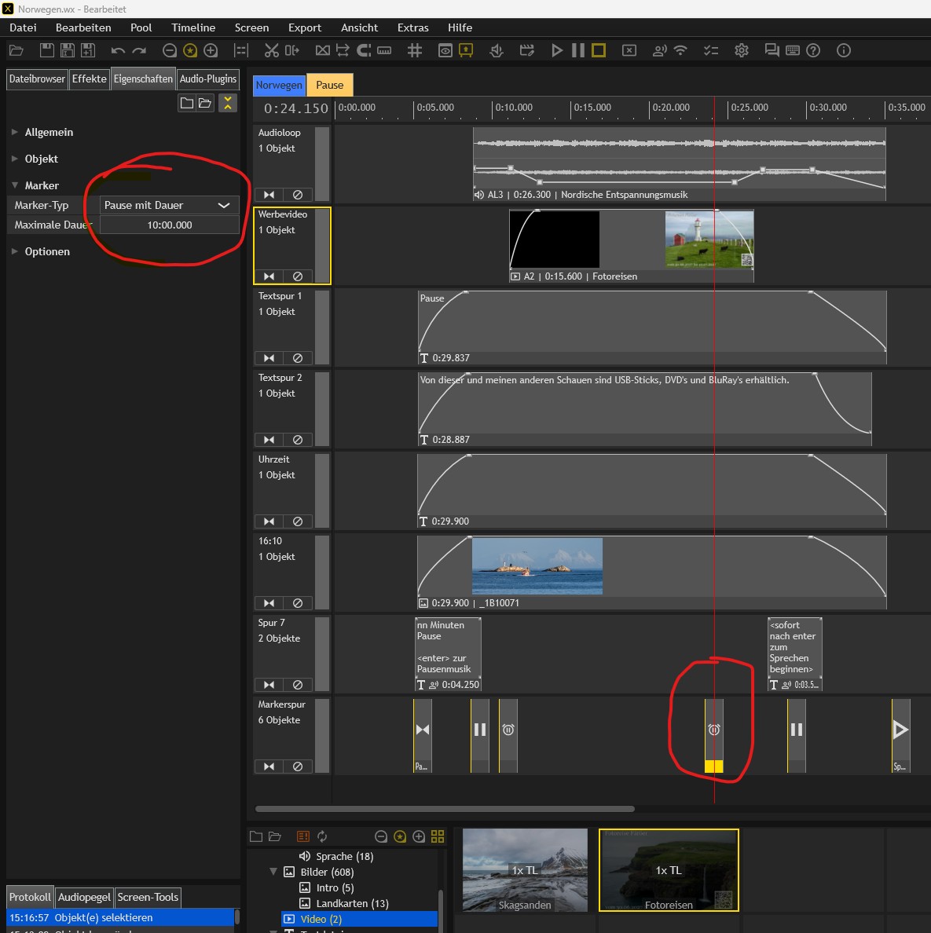Click the horizontal timeline scrollbar
This screenshot has width=931, height=933.
445,809
